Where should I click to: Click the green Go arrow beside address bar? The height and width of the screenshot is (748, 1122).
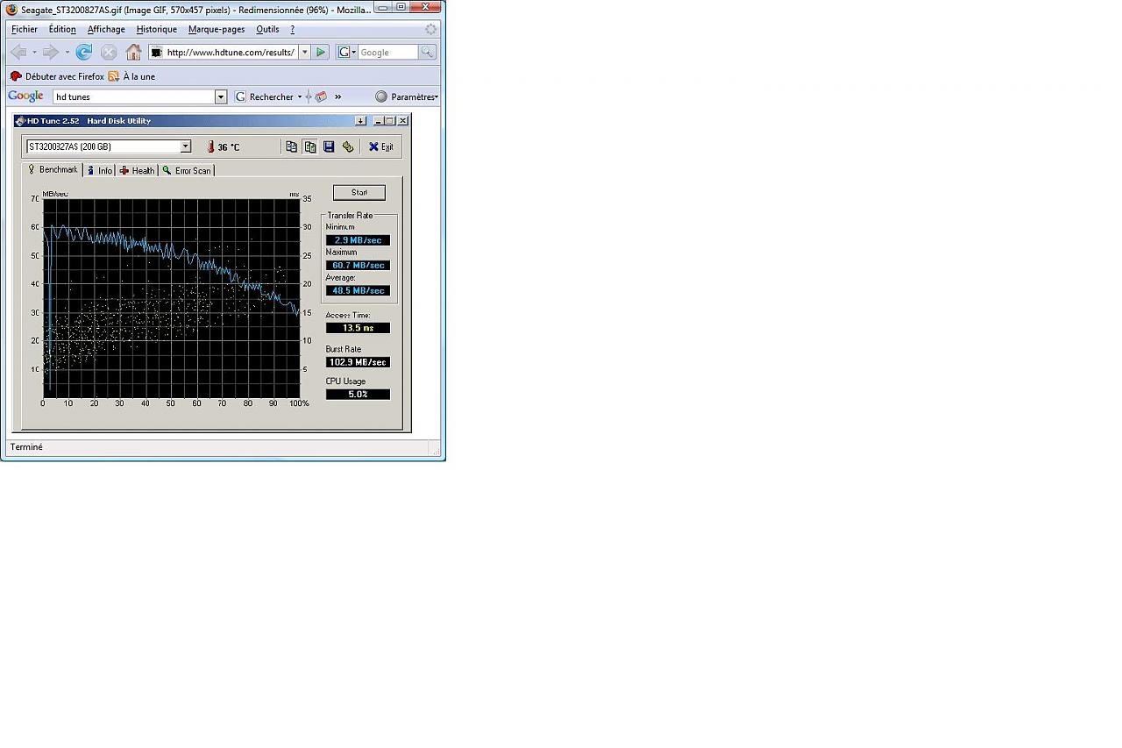point(321,53)
